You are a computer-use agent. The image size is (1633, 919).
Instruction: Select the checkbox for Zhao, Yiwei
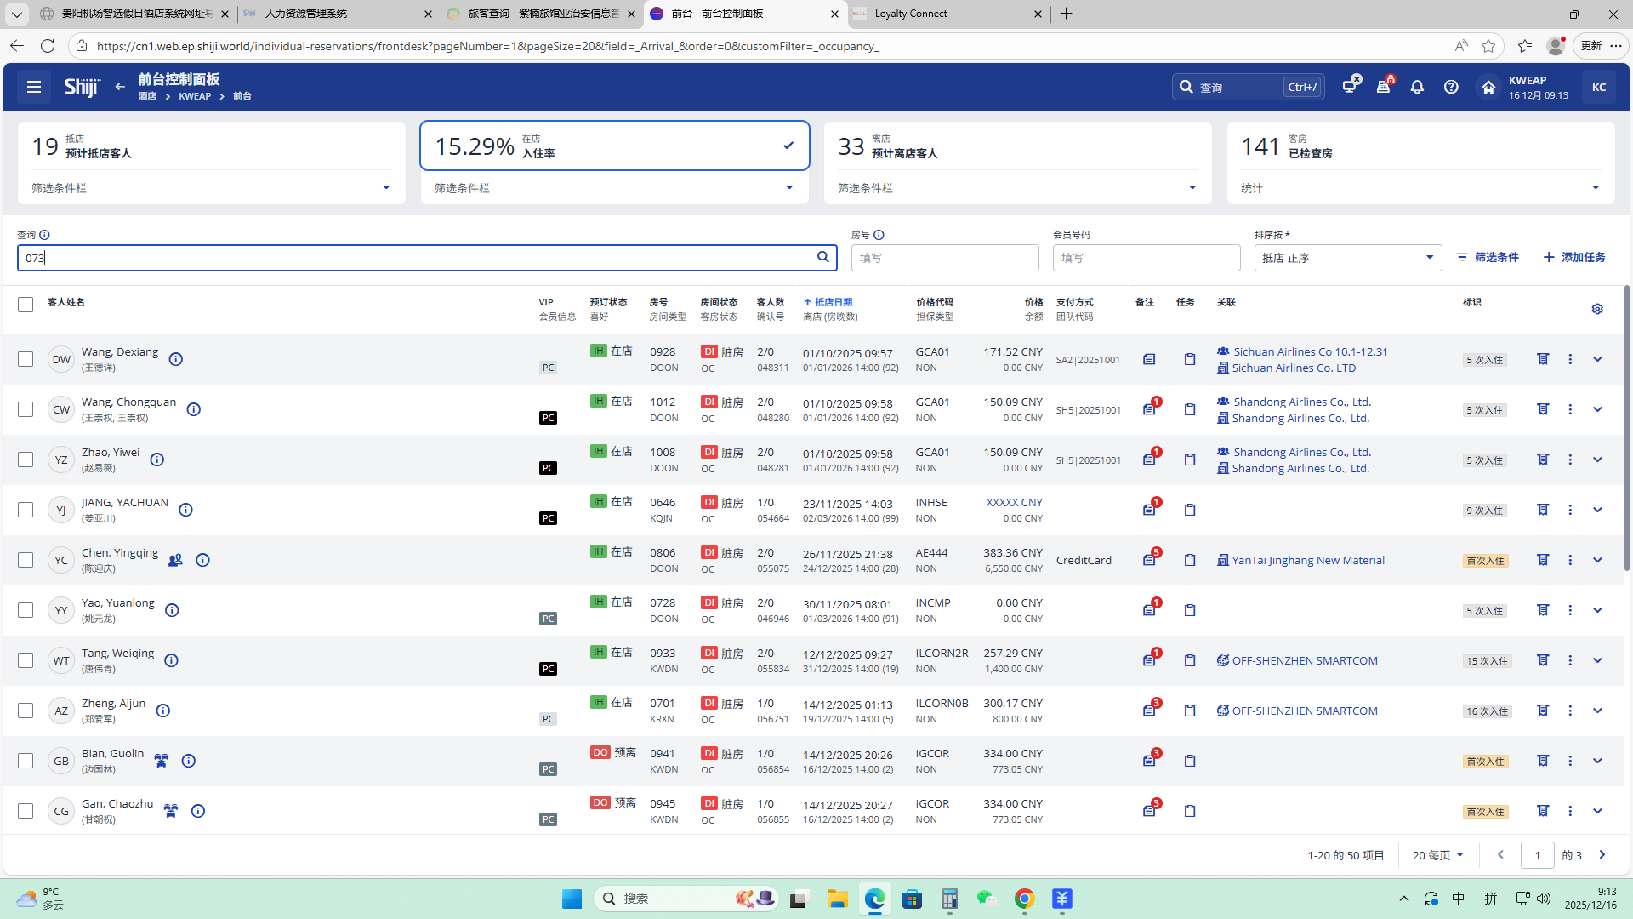26,459
